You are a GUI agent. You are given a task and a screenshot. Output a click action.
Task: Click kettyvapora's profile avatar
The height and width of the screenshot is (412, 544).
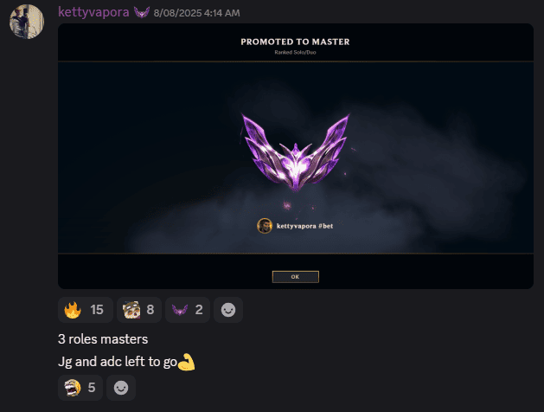27,22
